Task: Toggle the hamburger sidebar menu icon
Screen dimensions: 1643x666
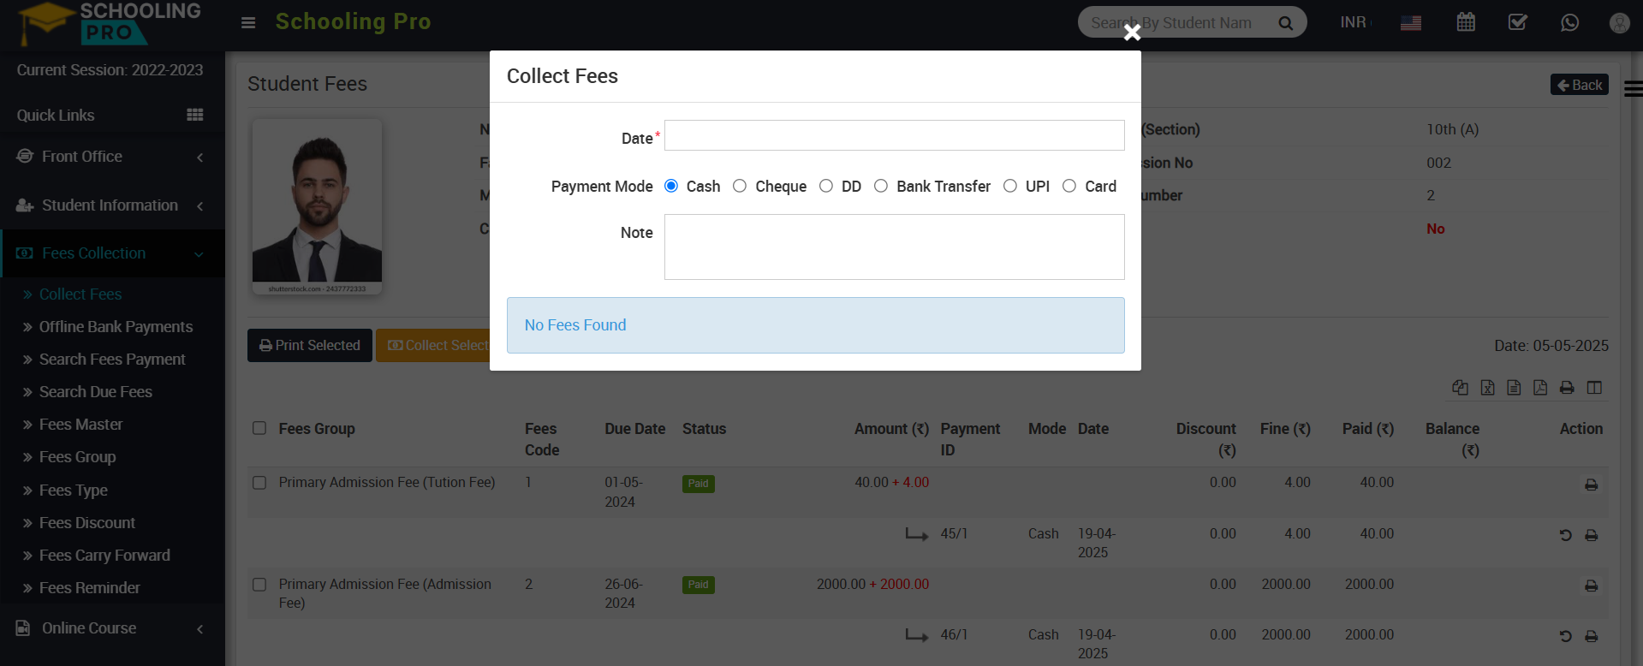Action: coord(248,23)
